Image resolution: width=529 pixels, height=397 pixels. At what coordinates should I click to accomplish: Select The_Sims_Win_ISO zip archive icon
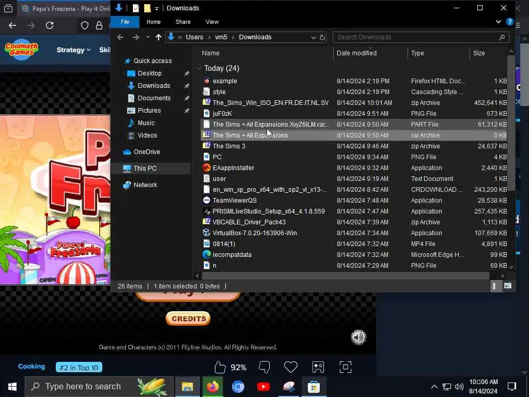click(x=207, y=103)
